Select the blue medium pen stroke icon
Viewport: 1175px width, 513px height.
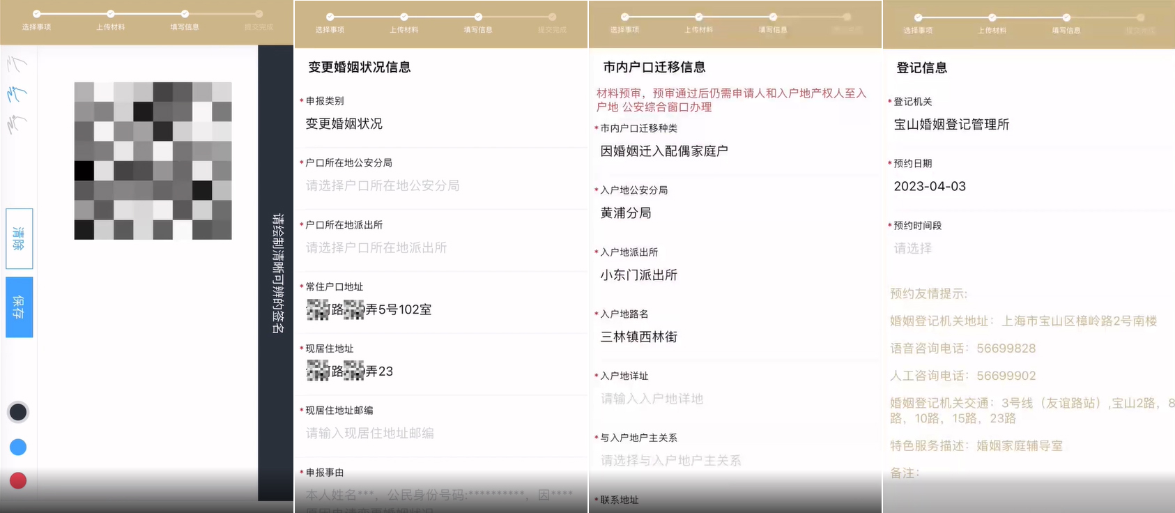(17, 94)
